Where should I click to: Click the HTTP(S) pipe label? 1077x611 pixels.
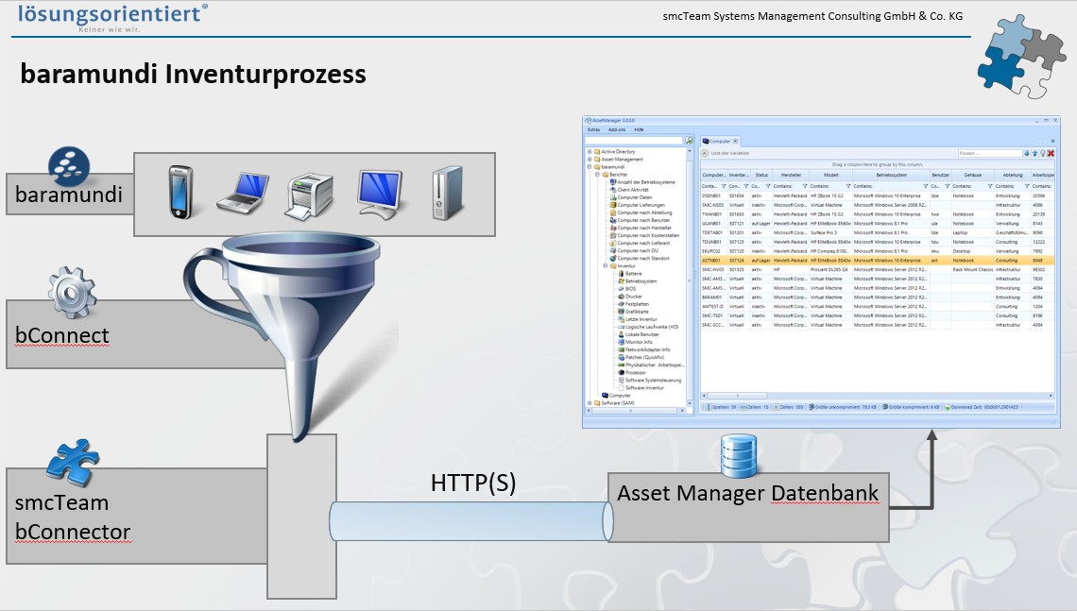click(472, 483)
